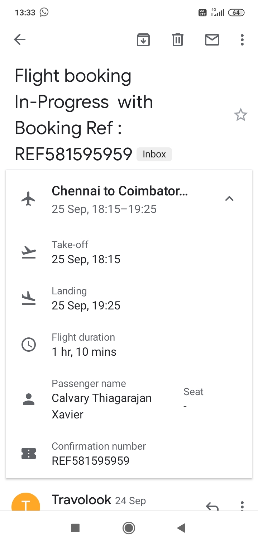Tap the flight duration clock icon

[29, 345]
